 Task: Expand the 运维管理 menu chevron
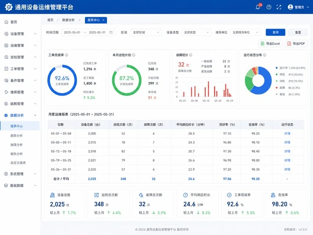[35, 45]
